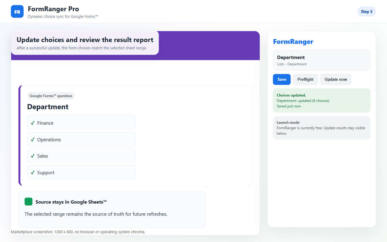The image size is (387, 242).
Task: Click the checkmark next to Operations
Action: [x=33, y=139]
